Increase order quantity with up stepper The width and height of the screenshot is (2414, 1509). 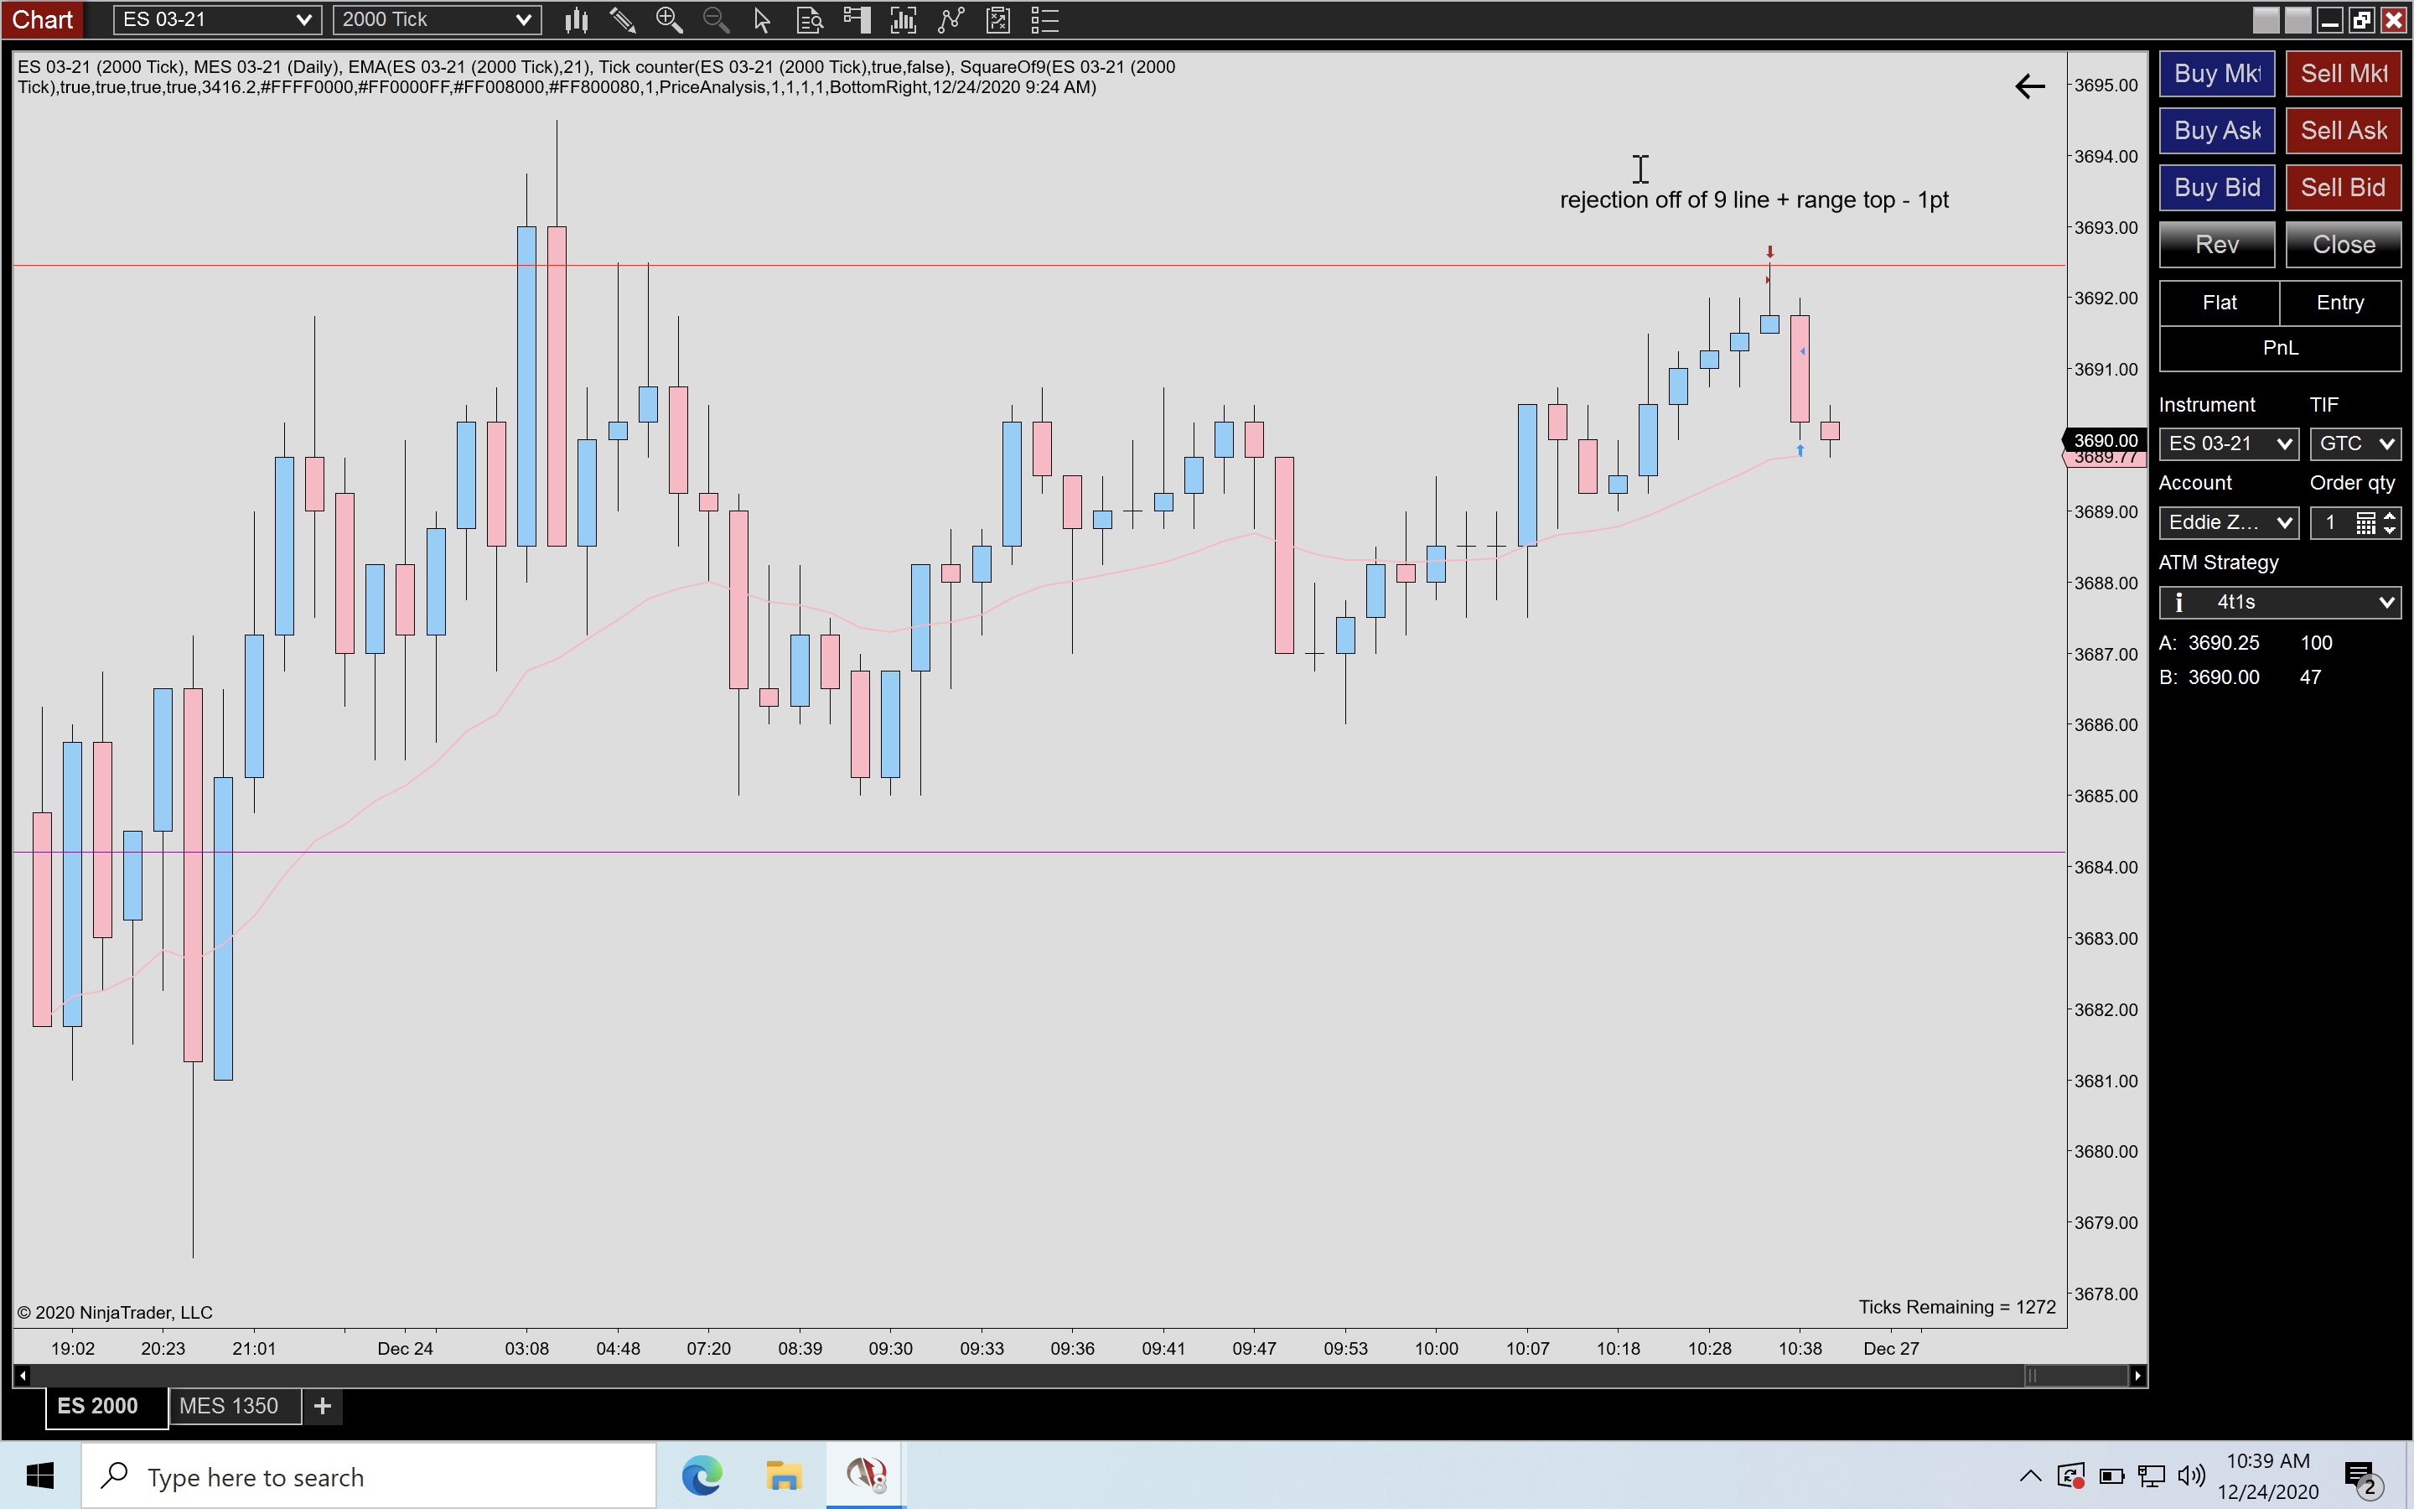(x=2390, y=516)
